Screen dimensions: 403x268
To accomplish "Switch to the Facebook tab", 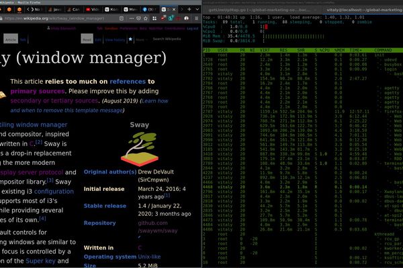I will (x=149, y=9).
